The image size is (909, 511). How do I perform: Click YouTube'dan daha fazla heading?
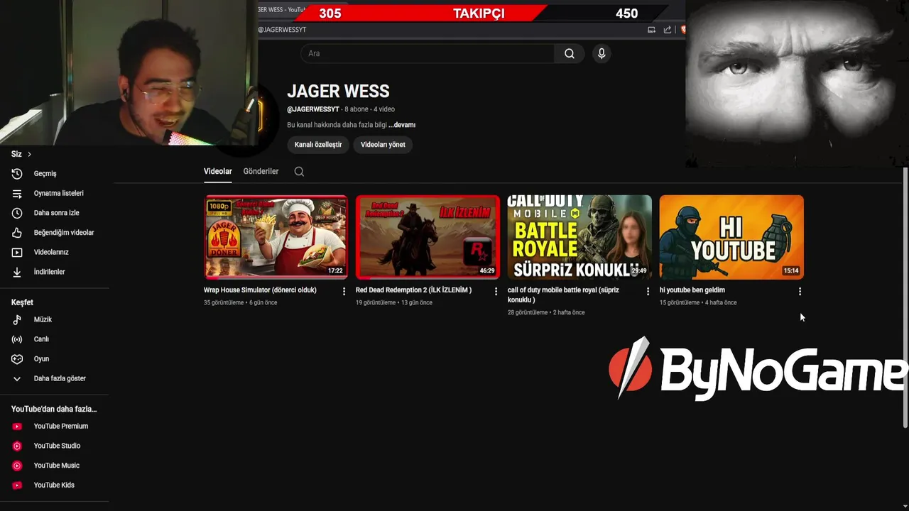54,409
